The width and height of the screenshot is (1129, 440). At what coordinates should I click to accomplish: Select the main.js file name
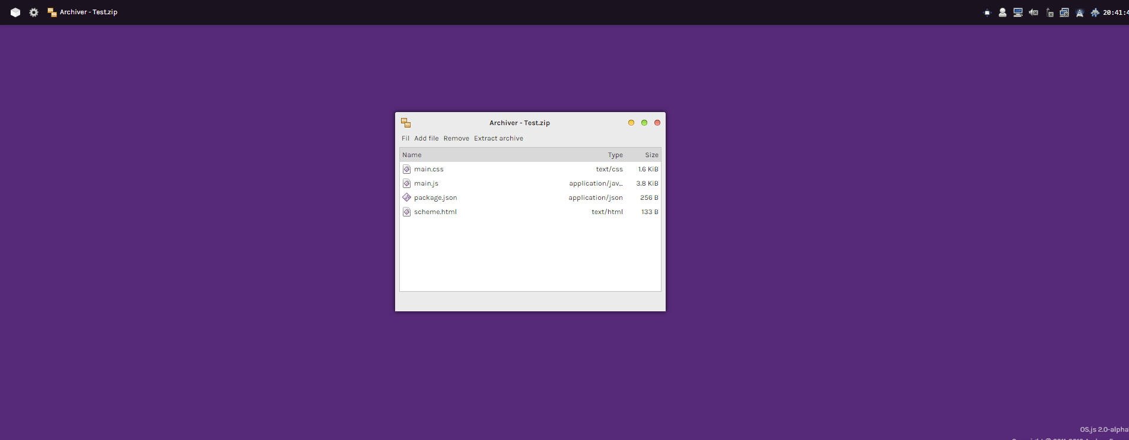[426, 183]
